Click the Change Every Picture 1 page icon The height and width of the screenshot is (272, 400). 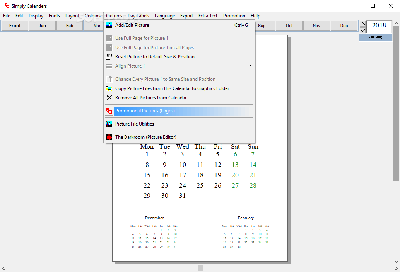tap(109, 79)
